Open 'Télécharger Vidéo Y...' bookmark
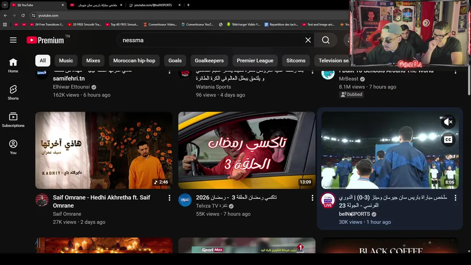 pos(243,25)
